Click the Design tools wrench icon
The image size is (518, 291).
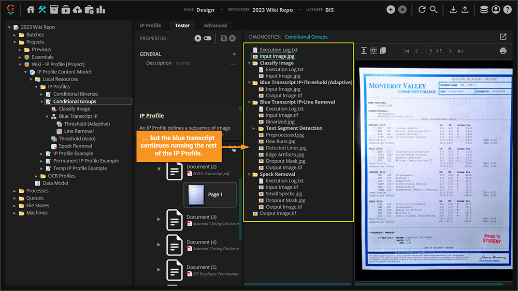point(42,9)
